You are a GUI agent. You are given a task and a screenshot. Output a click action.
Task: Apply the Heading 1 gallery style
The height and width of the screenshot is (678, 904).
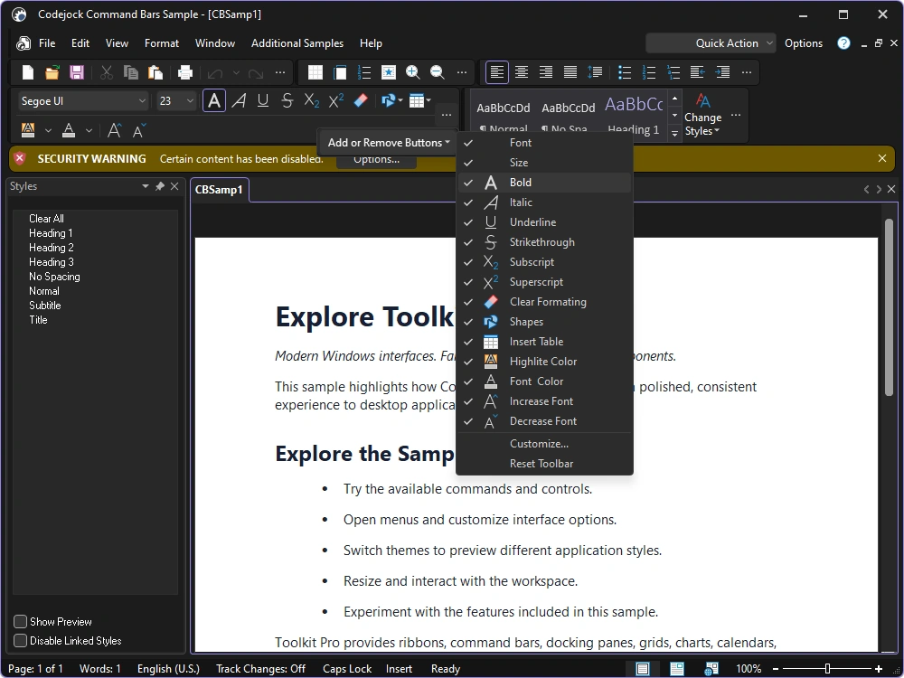click(634, 116)
